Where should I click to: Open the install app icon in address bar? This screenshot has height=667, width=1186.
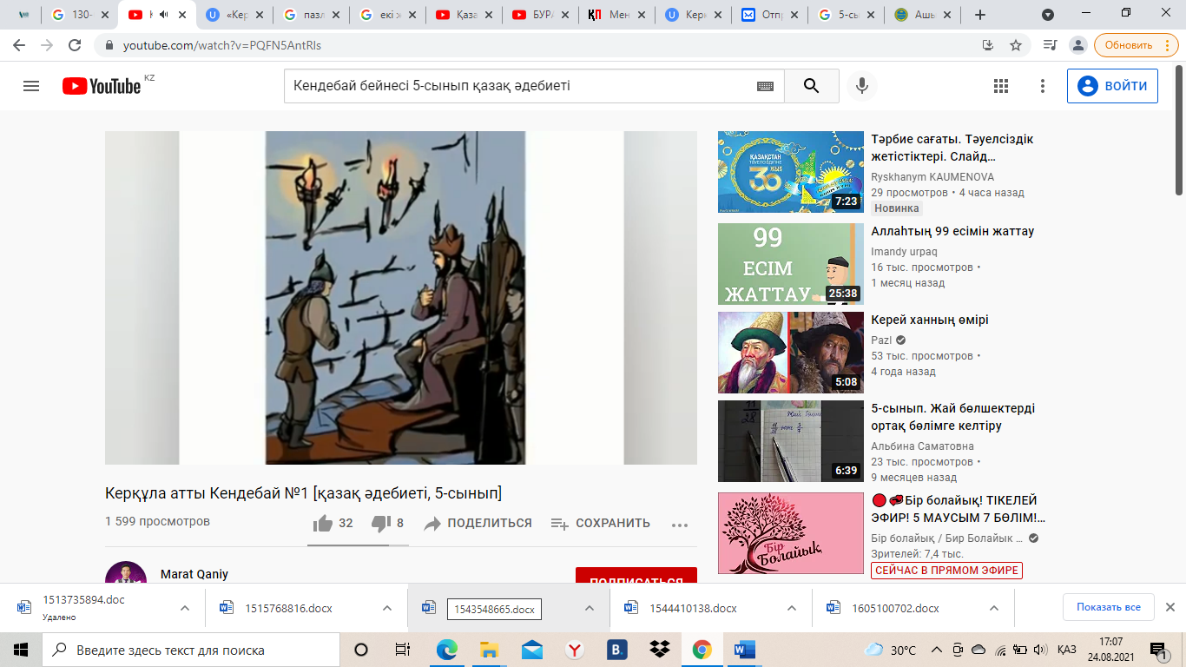pyautogui.click(x=988, y=45)
